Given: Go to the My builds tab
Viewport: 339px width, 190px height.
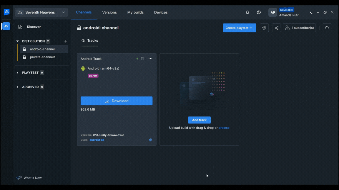Looking at the screenshot, I should pyautogui.click(x=135, y=12).
